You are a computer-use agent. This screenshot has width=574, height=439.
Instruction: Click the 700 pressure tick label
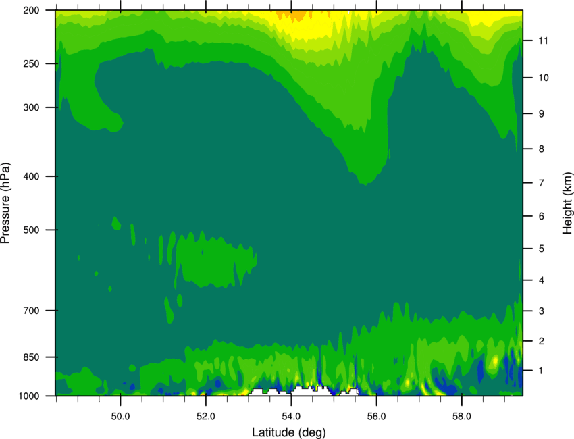coord(31,311)
